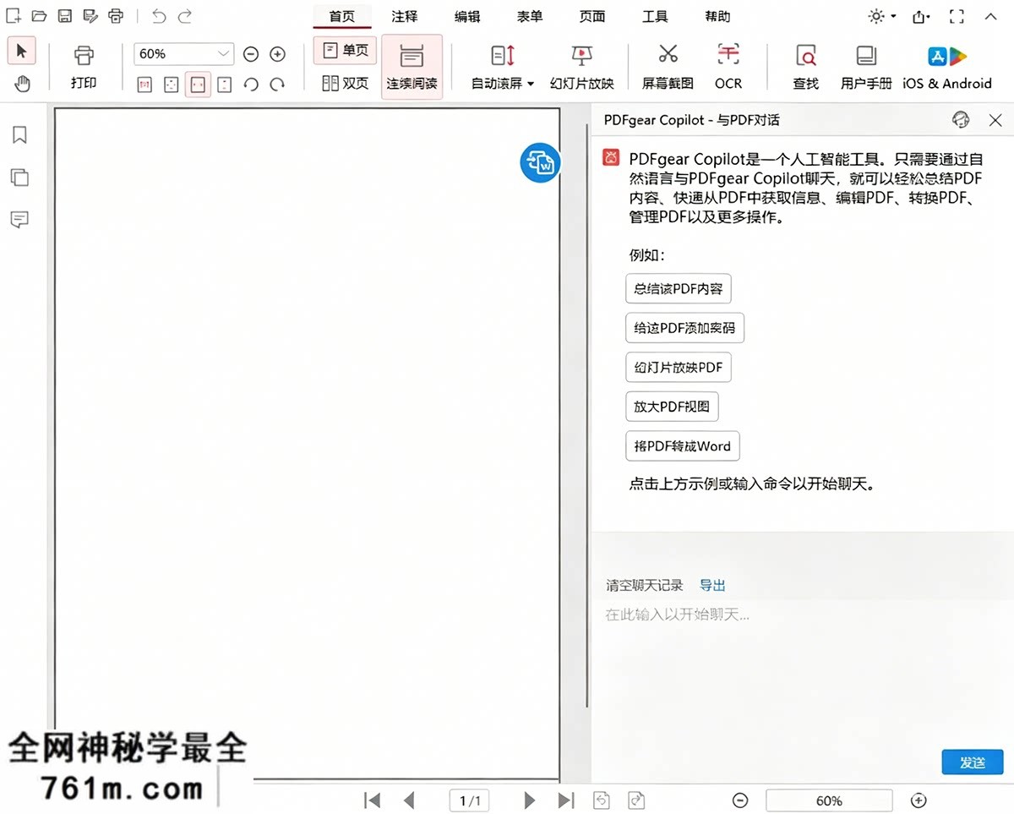Viewport: 1014px width, 814px height.
Task: Click the new document icon
Action: [x=14, y=16]
